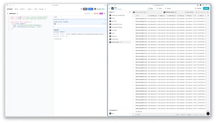Open the Glide Settings gear
The height and width of the screenshot is (123, 216).
[x=196, y=8]
